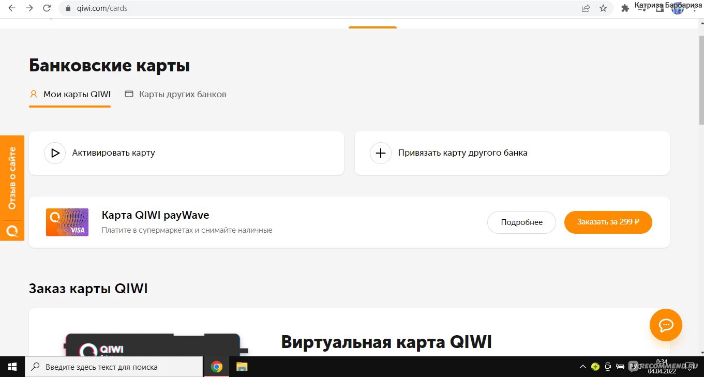Click the battery power tray icon

tap(620, 367)
